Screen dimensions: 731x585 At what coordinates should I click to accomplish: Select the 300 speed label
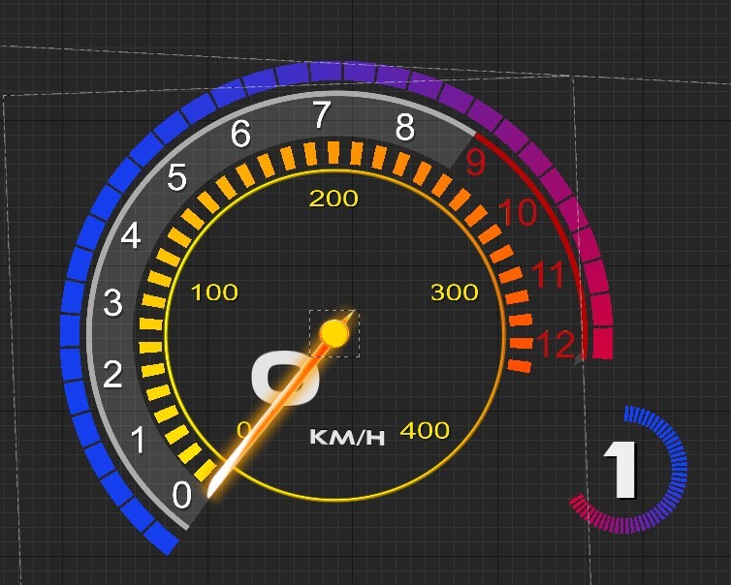(x=455, y=292)
